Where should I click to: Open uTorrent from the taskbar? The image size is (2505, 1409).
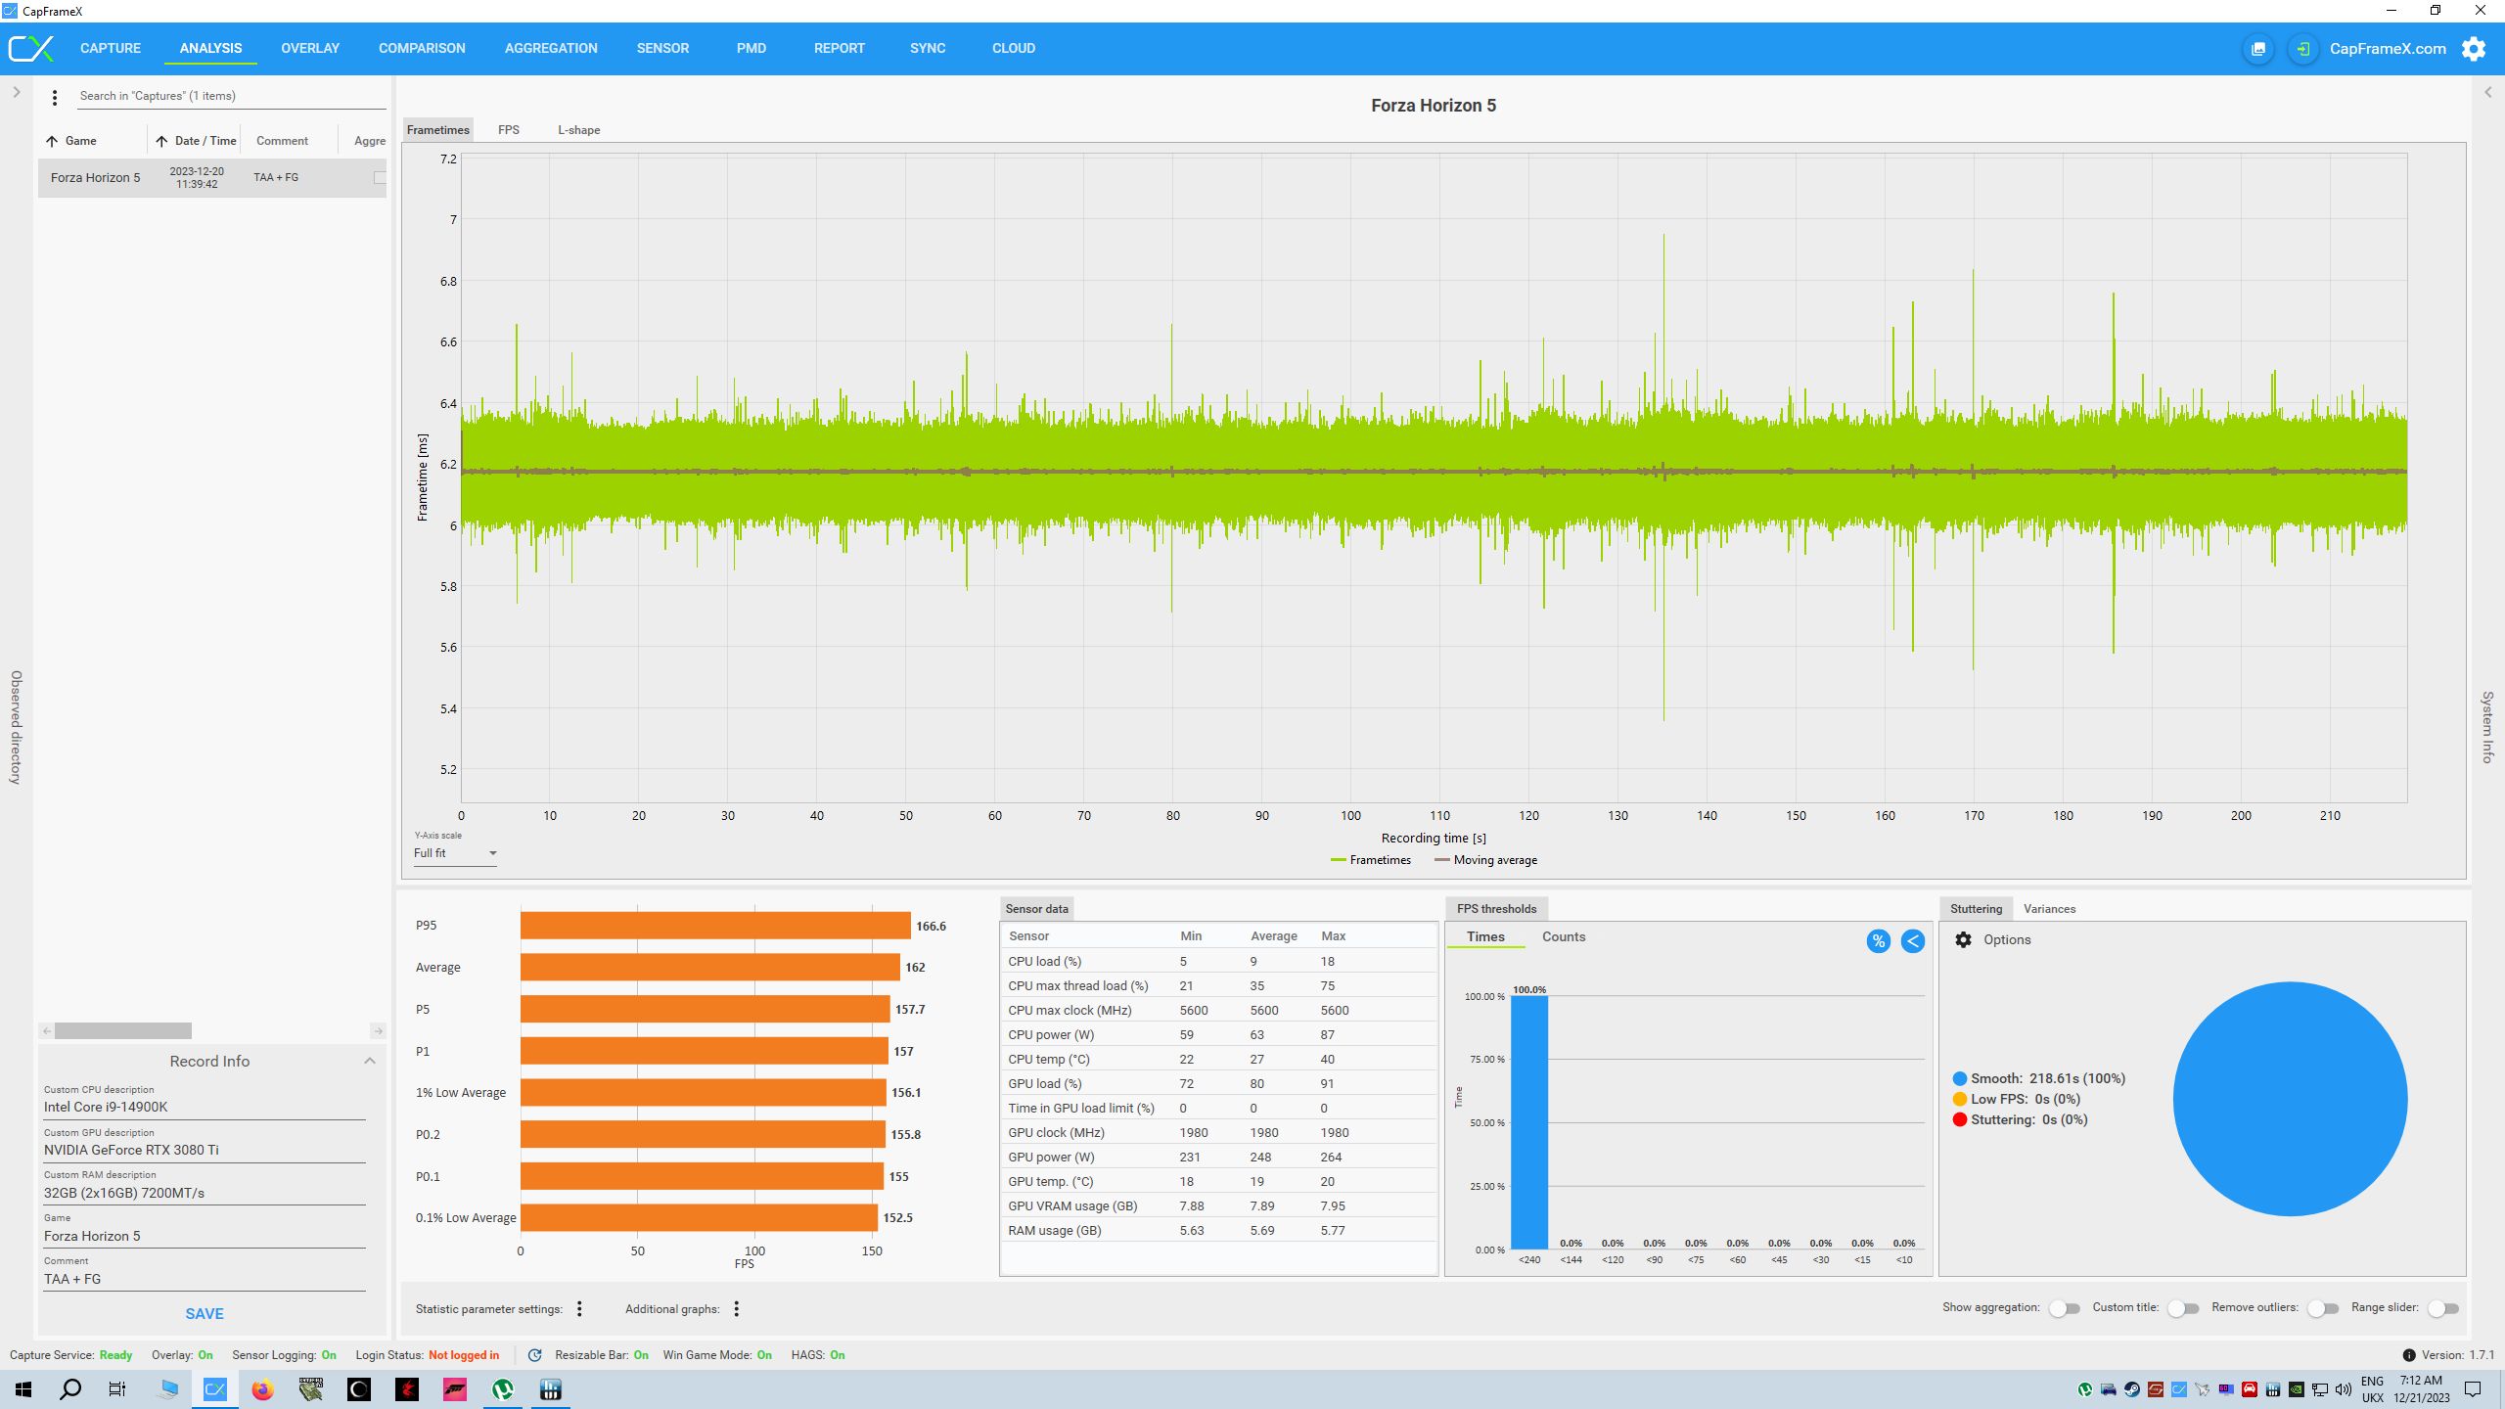coord(503,1389)
